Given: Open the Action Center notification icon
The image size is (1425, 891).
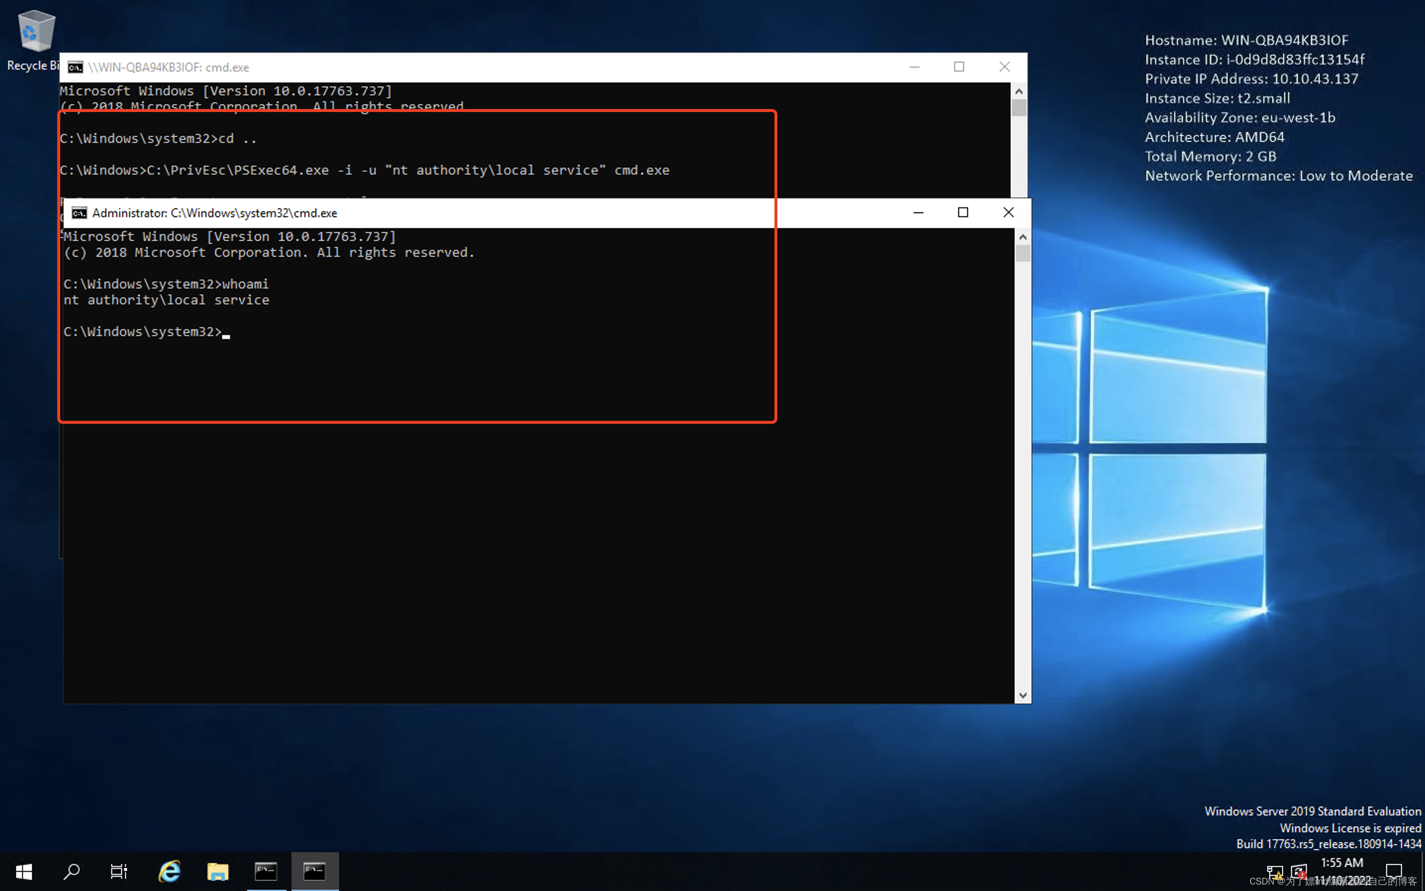Looking at the screenshot, I should pyautogui.click(x=1394, y=871).
